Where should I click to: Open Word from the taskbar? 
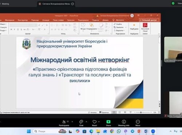coord(146,131)
